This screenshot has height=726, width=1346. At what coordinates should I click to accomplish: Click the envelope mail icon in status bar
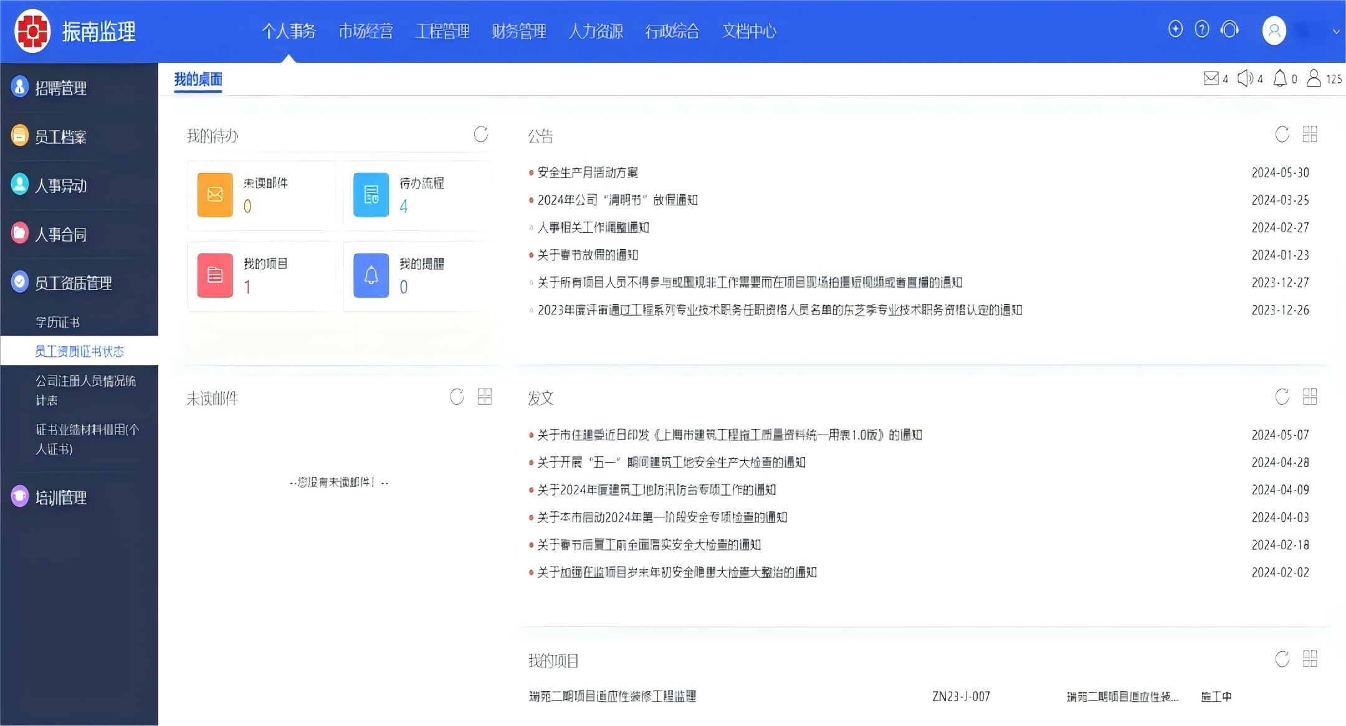(x=1211, y=78)
